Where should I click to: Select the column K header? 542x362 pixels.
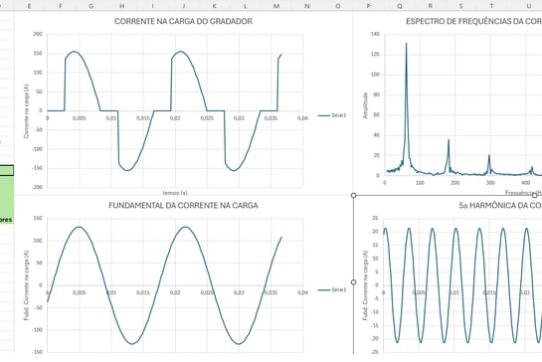point(214,6)
